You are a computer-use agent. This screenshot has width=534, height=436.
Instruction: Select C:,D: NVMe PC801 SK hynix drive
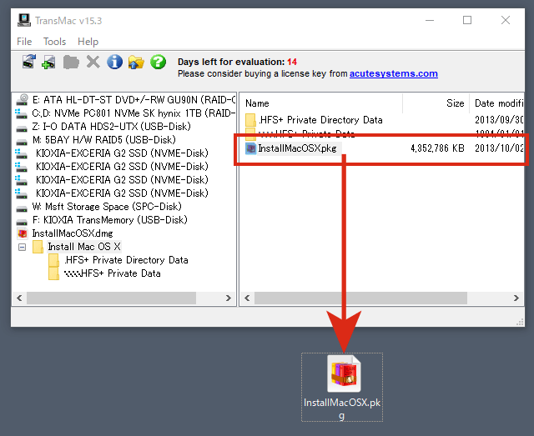pos(133,113)
